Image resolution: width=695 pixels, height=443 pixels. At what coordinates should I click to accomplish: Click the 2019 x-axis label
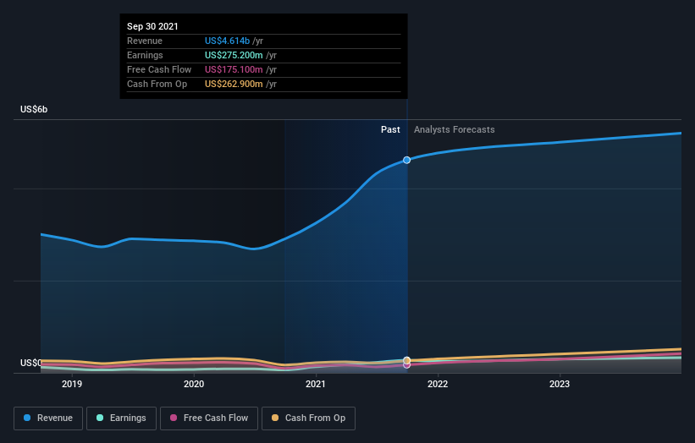(x=72, y=384)
